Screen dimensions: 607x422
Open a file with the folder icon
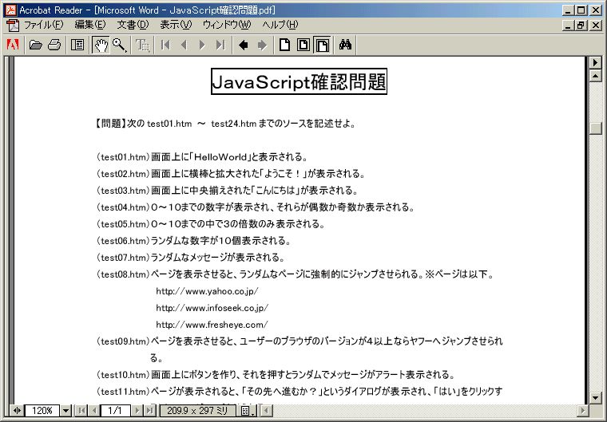pos(36,45)
